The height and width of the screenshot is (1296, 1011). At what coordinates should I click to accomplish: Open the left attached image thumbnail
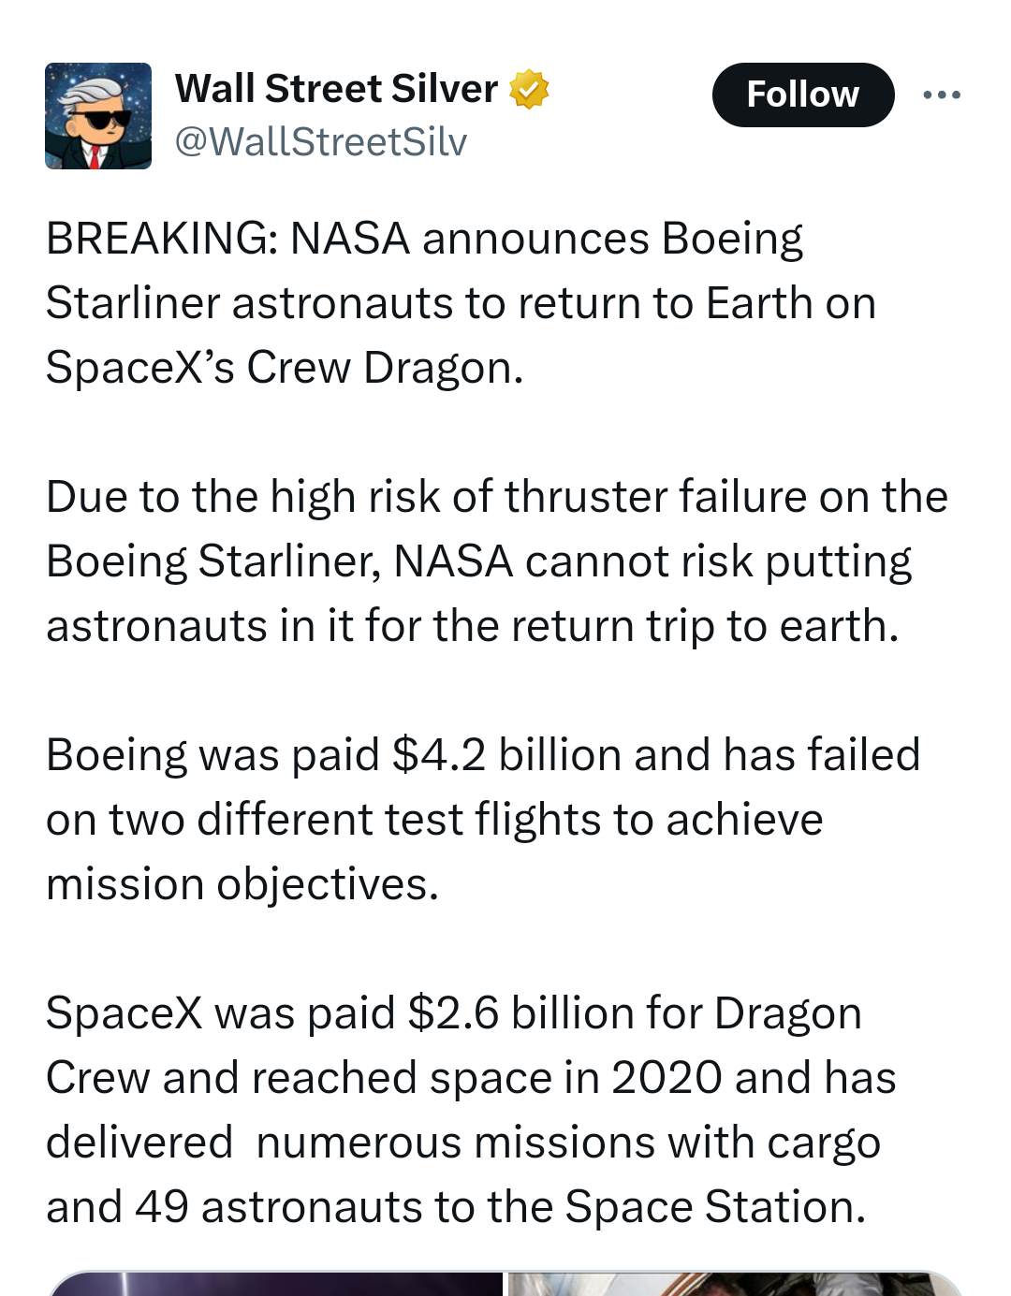point(276,1283)
